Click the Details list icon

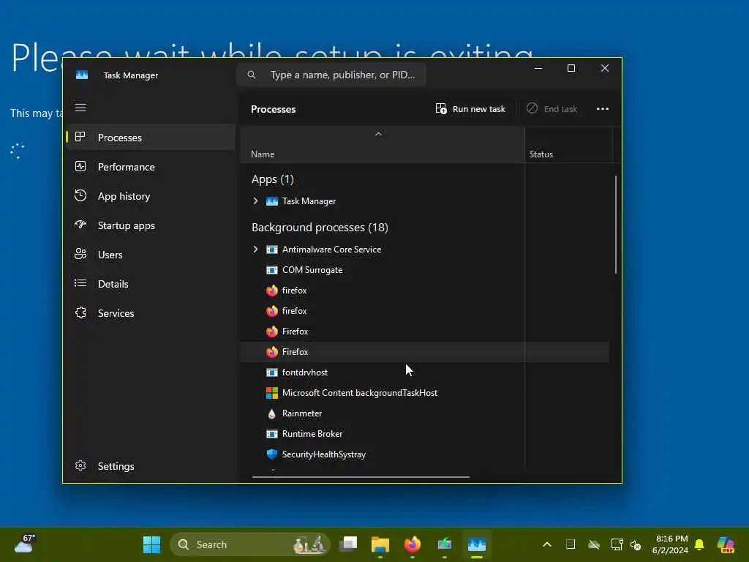(80, 283)
